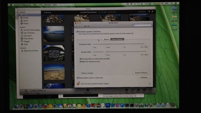Go to previous event arrow in iPhoto

coord(149,12)
